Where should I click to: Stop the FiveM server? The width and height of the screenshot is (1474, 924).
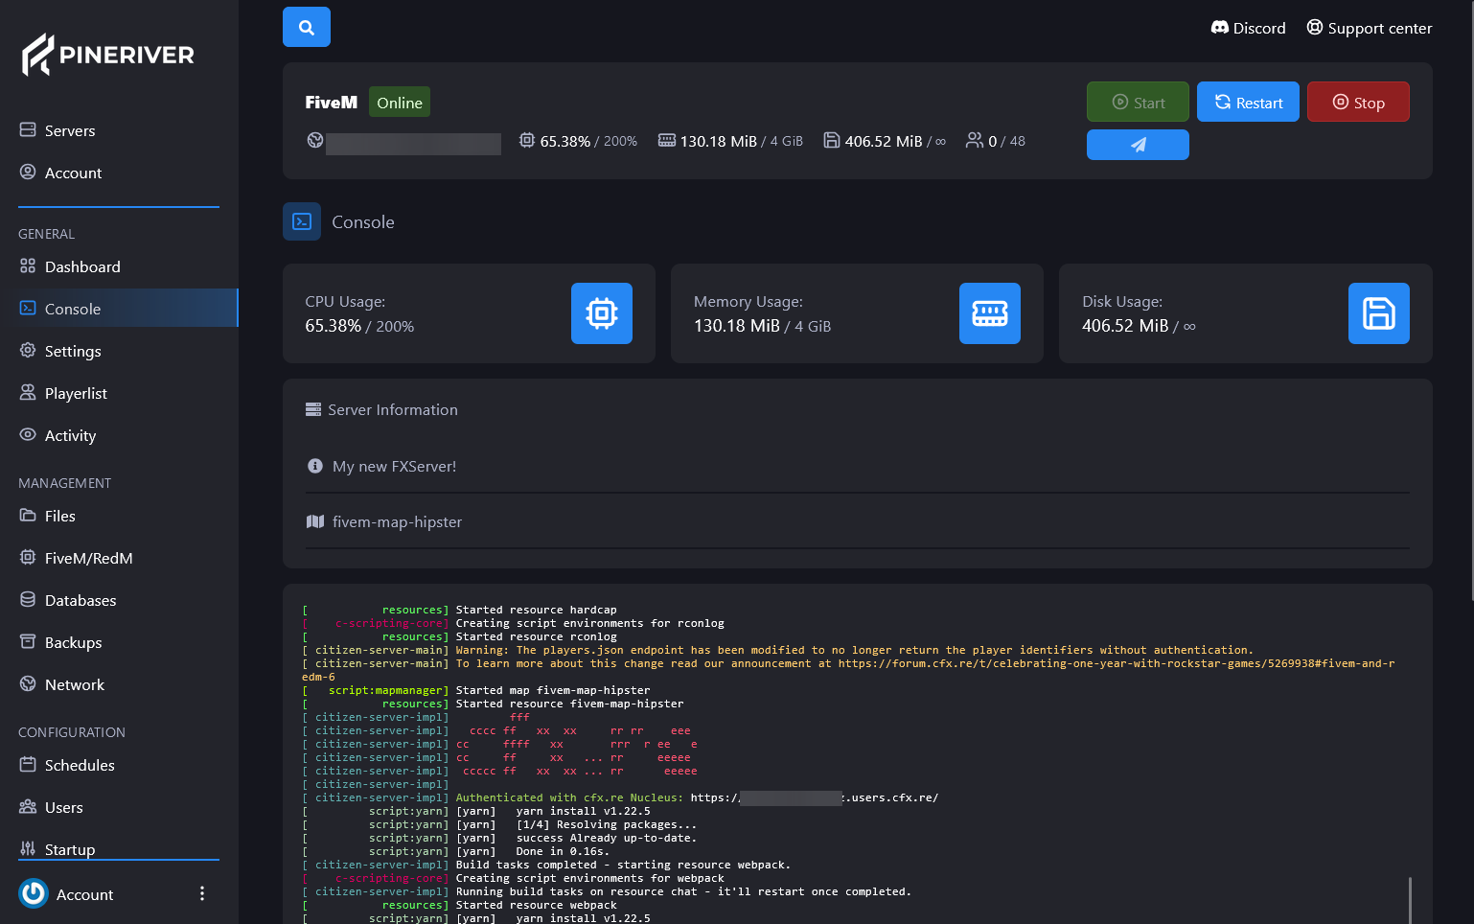click(x=1358, y=102)
